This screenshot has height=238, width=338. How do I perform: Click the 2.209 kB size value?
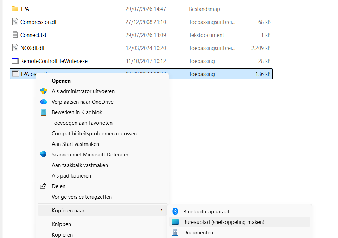click(x=261, y=48)
